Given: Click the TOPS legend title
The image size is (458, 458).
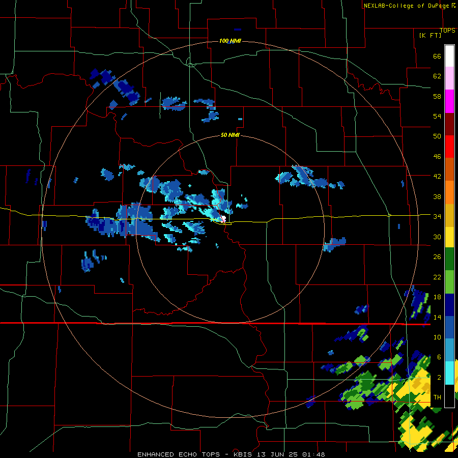Looking at the screenshot, I should click(447, 31).
